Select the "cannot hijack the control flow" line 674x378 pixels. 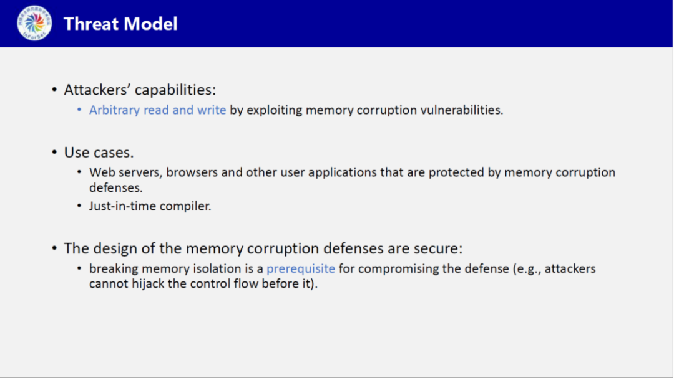[203, 285]
